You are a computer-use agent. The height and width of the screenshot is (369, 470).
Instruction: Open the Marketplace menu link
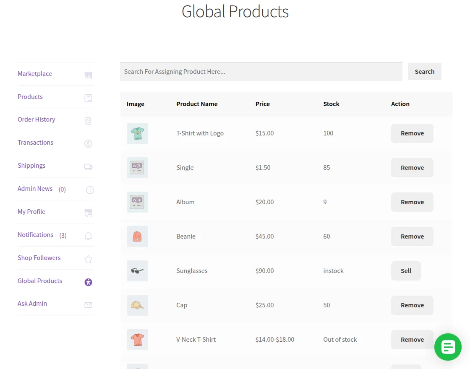[35, 74]
